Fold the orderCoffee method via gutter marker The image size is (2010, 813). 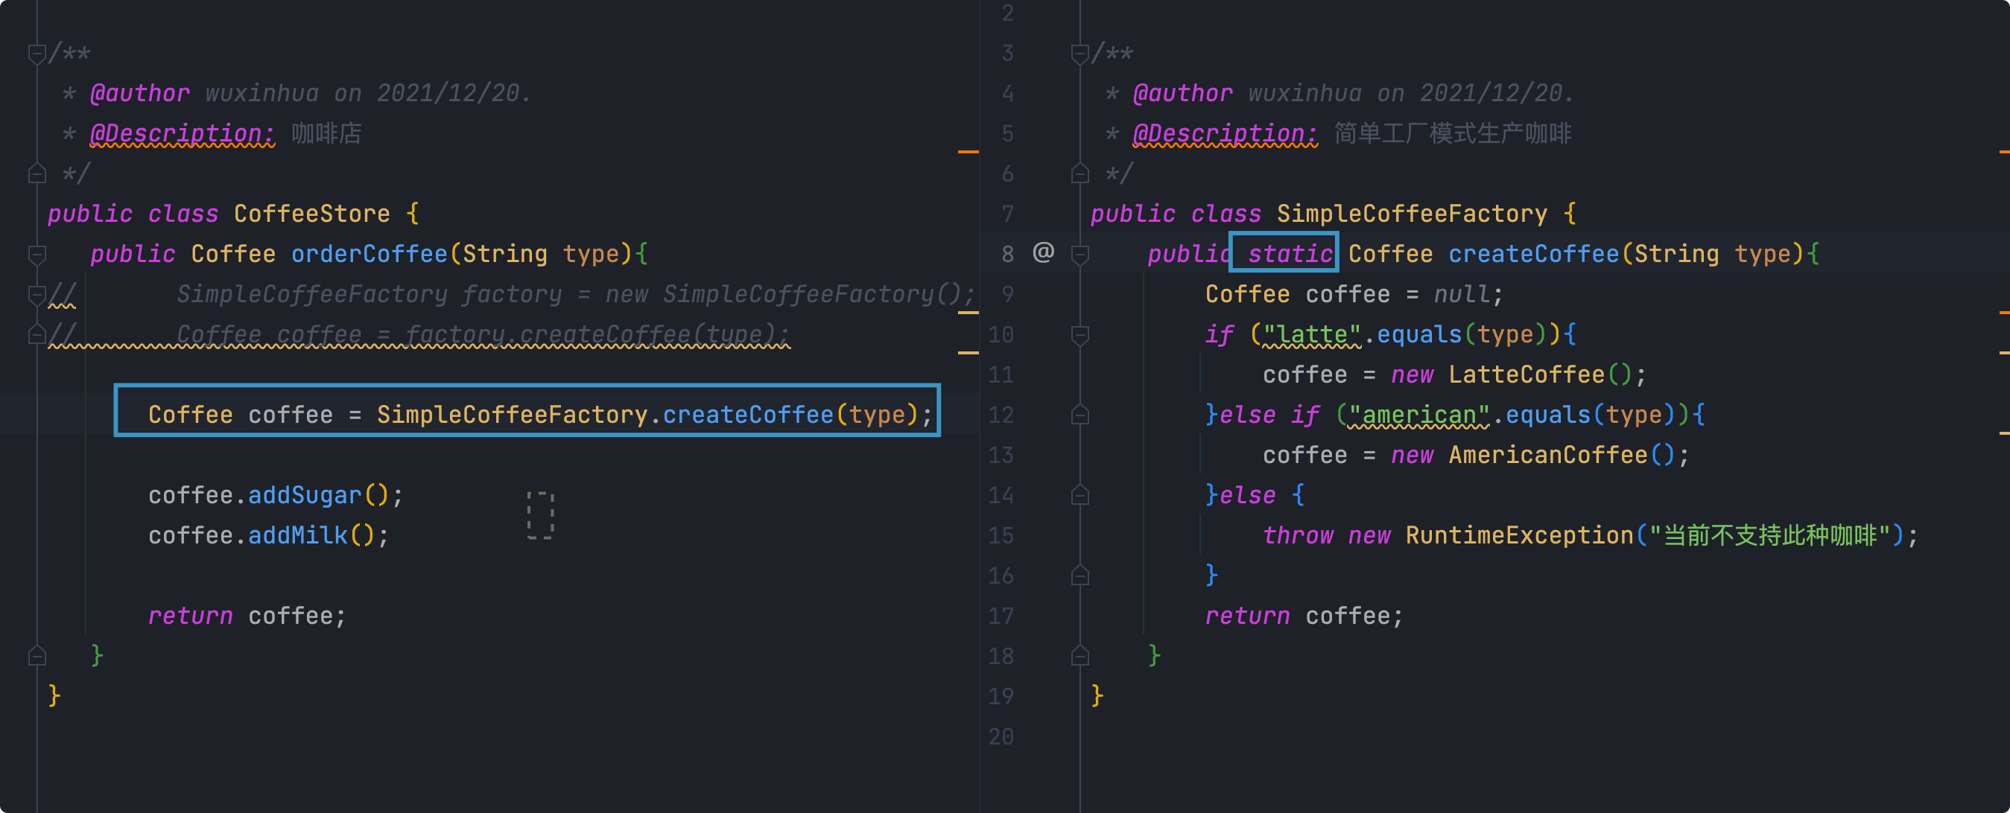[x=36, y=254]
